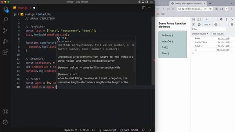This screenshot has width=235, height=132.
Task: Open the Accounts menu in VS Code
Action: point(6,111)
